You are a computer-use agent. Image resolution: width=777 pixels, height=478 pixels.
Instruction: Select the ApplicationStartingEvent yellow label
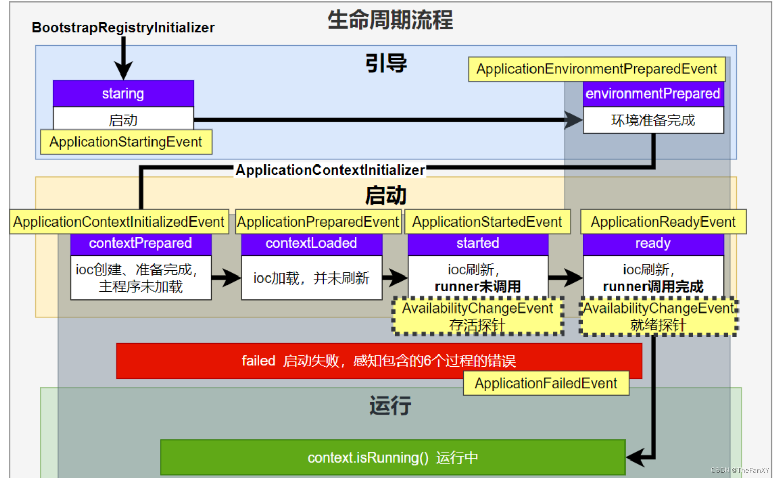coord(126,142)
